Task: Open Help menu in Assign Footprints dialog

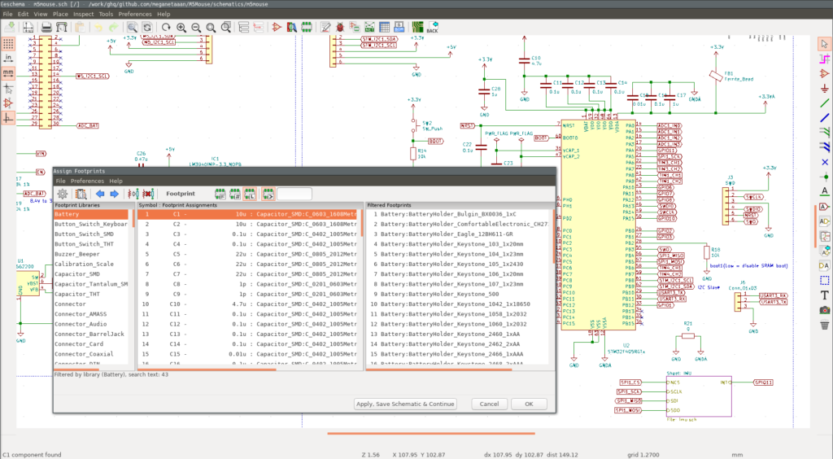Action: 116,181
